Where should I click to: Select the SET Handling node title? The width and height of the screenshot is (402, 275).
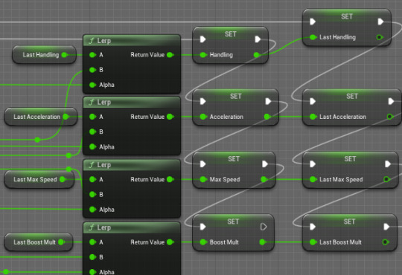(230, 34)
